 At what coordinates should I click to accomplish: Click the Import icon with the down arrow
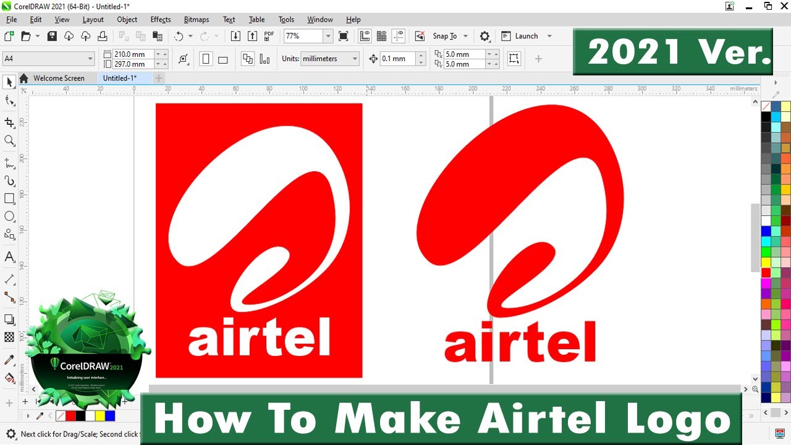point(235,36)
